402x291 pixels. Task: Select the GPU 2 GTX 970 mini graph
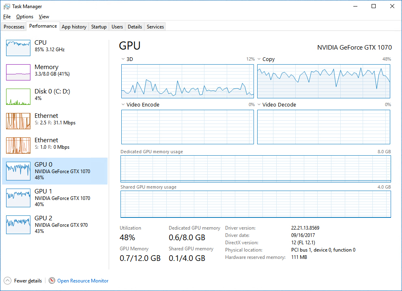pos(18,225)
